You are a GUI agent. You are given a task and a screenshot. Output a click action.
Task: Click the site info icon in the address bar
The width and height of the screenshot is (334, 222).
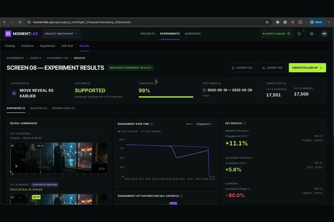[29, 22]
